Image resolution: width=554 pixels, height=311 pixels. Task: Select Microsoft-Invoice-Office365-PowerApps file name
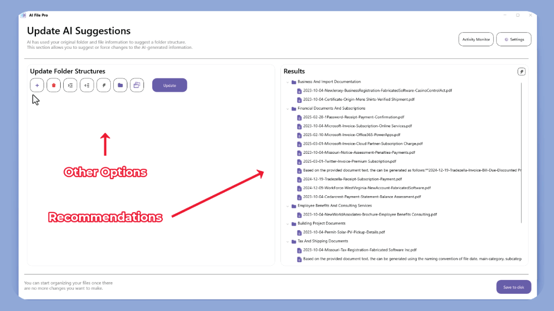[352, 135]
